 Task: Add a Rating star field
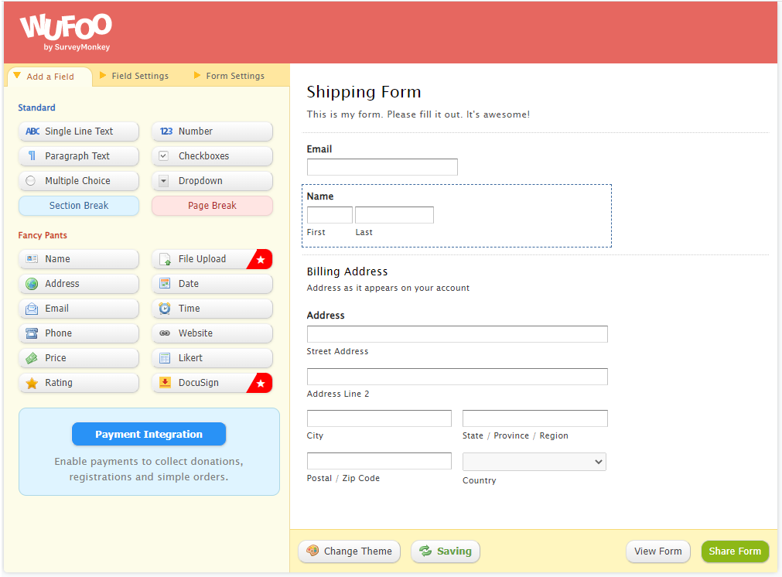click(78, 383)
